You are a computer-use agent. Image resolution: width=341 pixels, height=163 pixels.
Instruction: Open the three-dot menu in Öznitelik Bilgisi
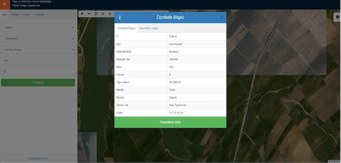[x=120, y=17]
